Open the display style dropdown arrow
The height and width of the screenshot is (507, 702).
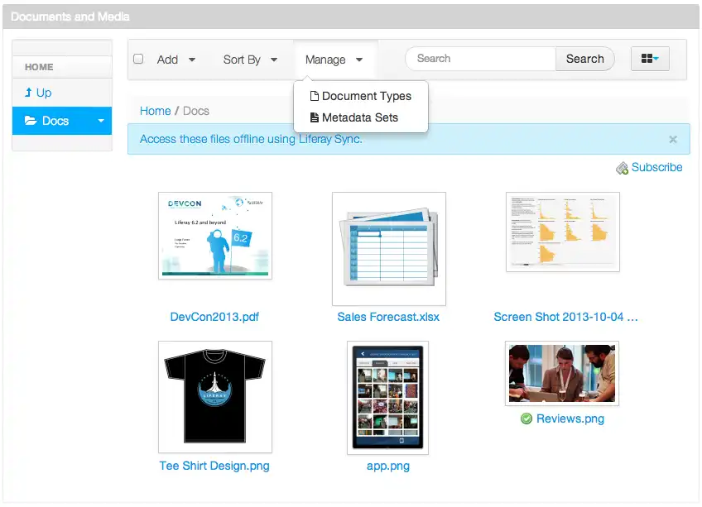(x=656, y=59)
